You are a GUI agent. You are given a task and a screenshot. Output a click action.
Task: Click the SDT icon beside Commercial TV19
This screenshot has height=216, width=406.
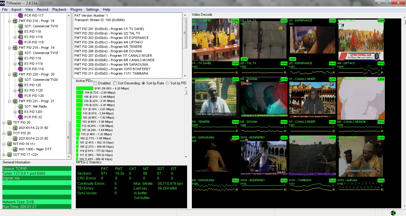[x=20, y=53]
